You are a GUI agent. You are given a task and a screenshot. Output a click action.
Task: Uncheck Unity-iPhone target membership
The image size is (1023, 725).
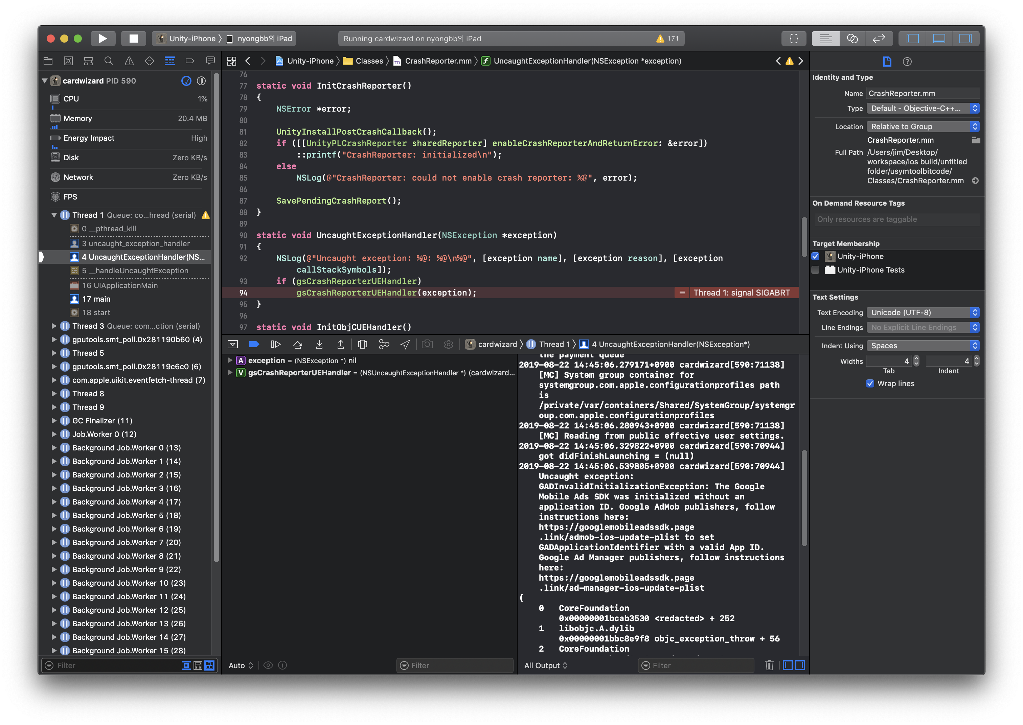point(815,256)
